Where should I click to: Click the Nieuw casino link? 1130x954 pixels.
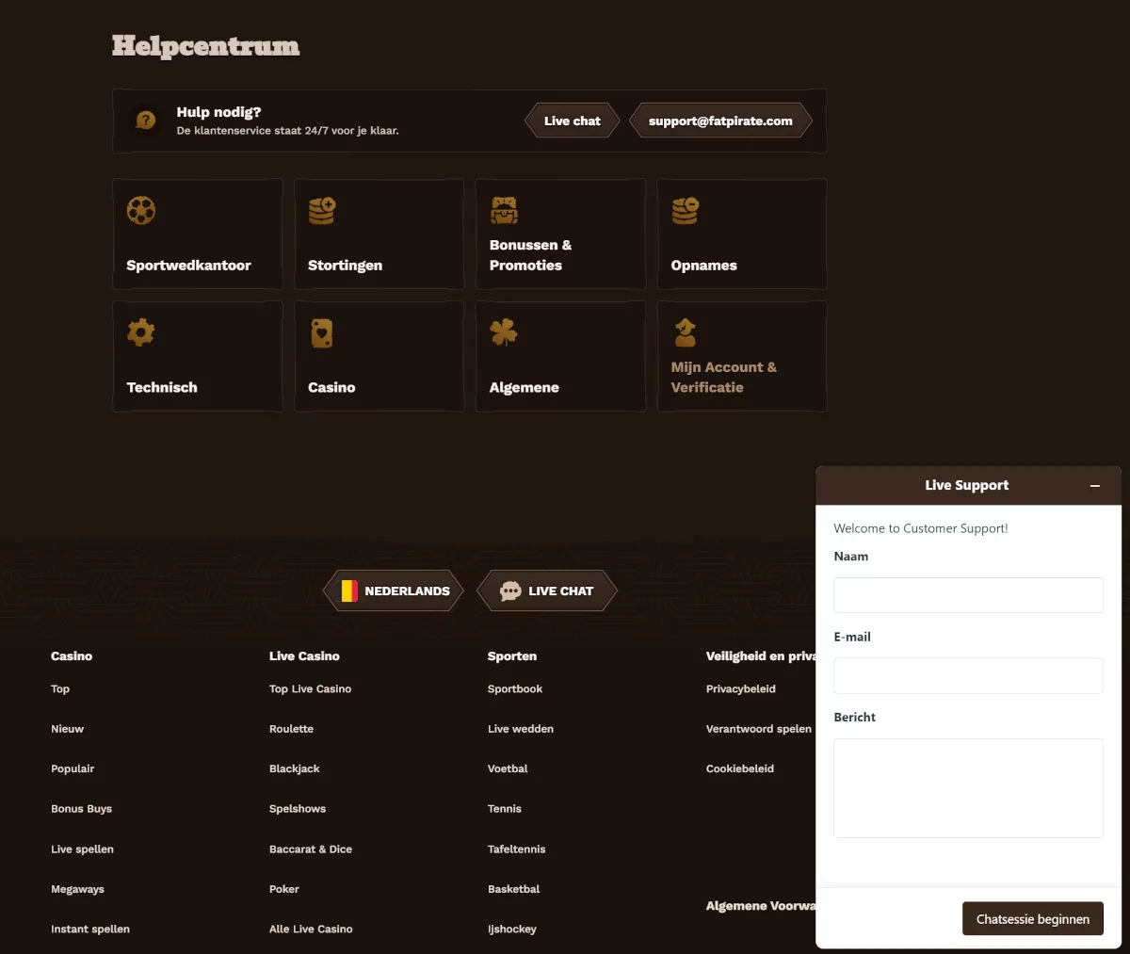[x=67, y=729]
